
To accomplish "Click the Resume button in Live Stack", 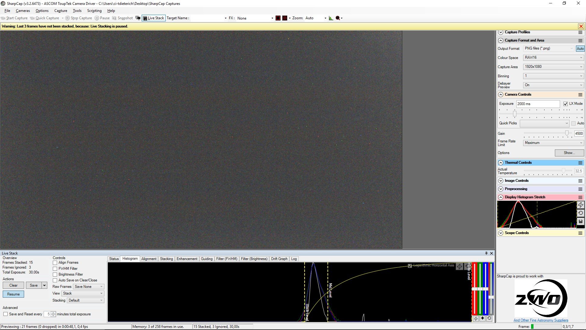I will point(13,294).
